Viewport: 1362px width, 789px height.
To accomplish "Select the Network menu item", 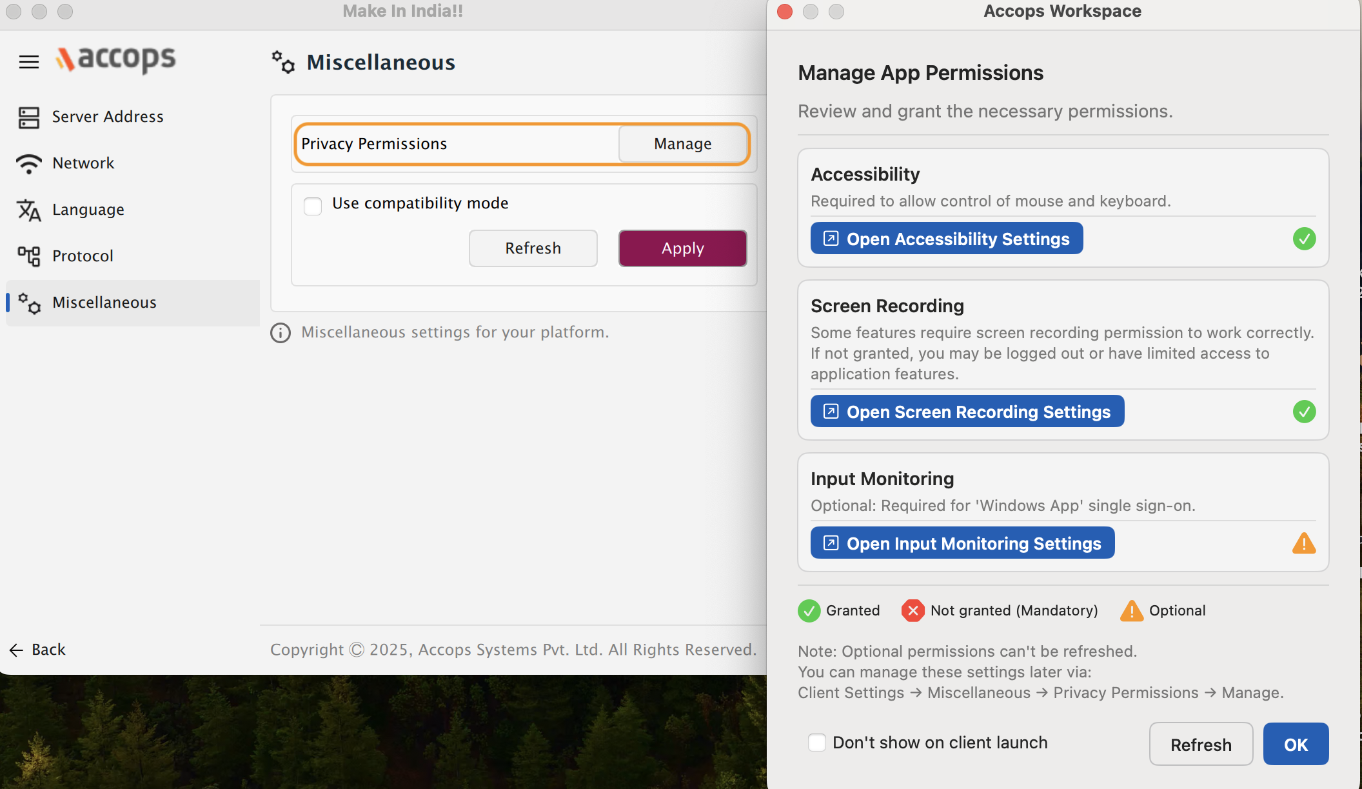I will [83, 163].
